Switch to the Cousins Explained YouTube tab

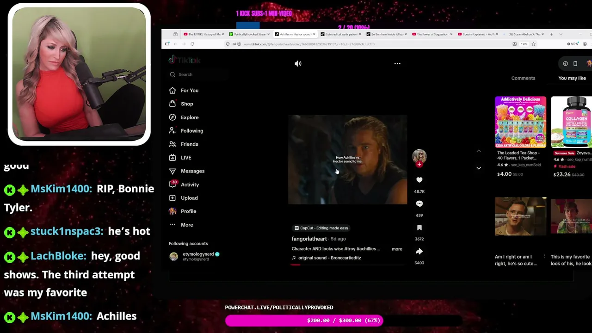coord(478,34)
